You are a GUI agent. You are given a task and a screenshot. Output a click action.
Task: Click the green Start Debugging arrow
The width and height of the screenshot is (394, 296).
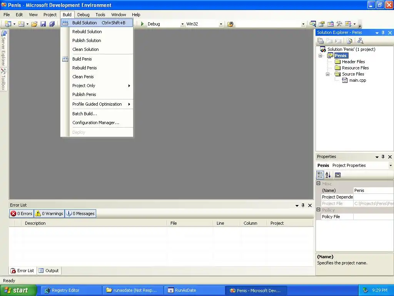142,24
